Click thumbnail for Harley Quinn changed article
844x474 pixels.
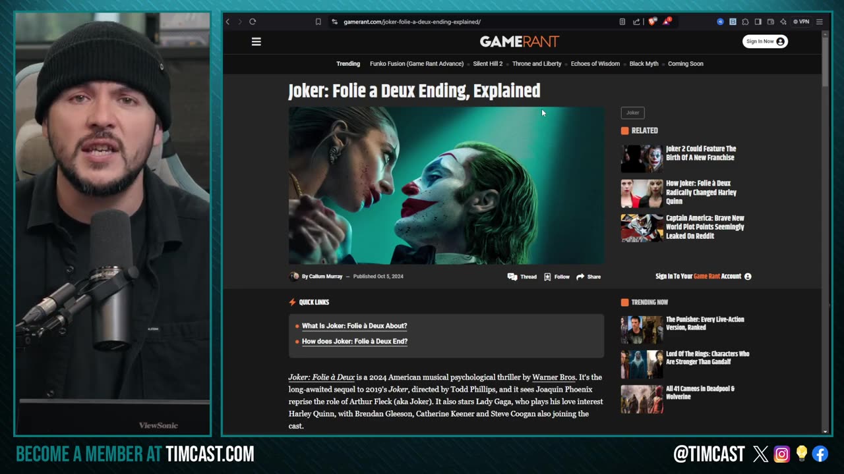coord(642,194)
